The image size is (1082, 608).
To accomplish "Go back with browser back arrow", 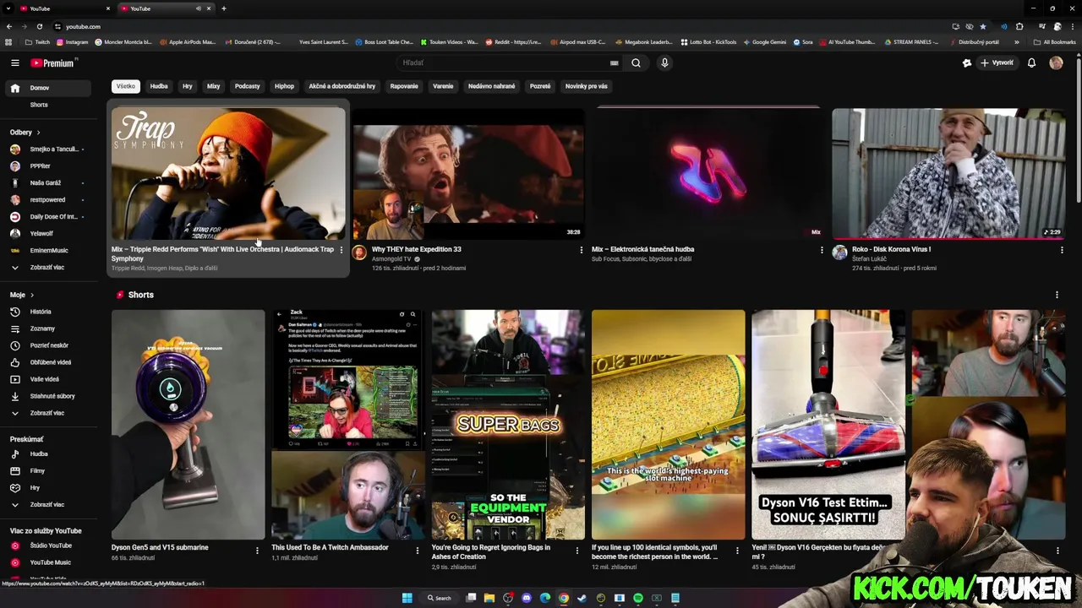I will [x=9, y=26].
